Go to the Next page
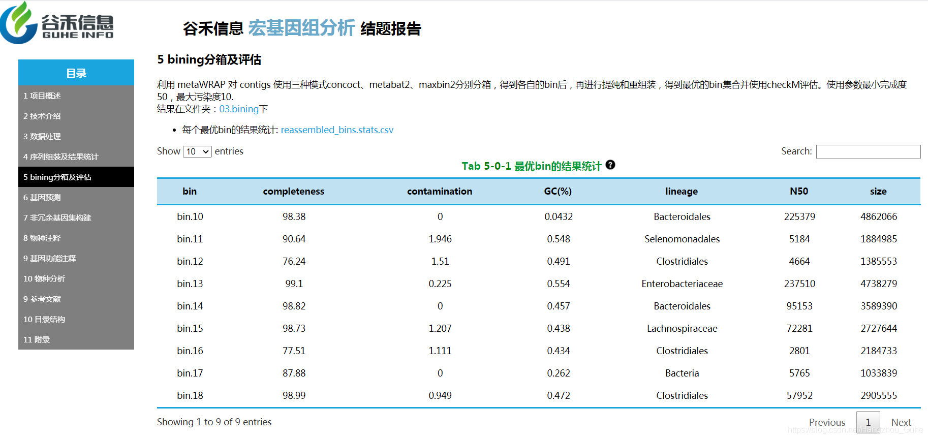 (x=901, y=422)
